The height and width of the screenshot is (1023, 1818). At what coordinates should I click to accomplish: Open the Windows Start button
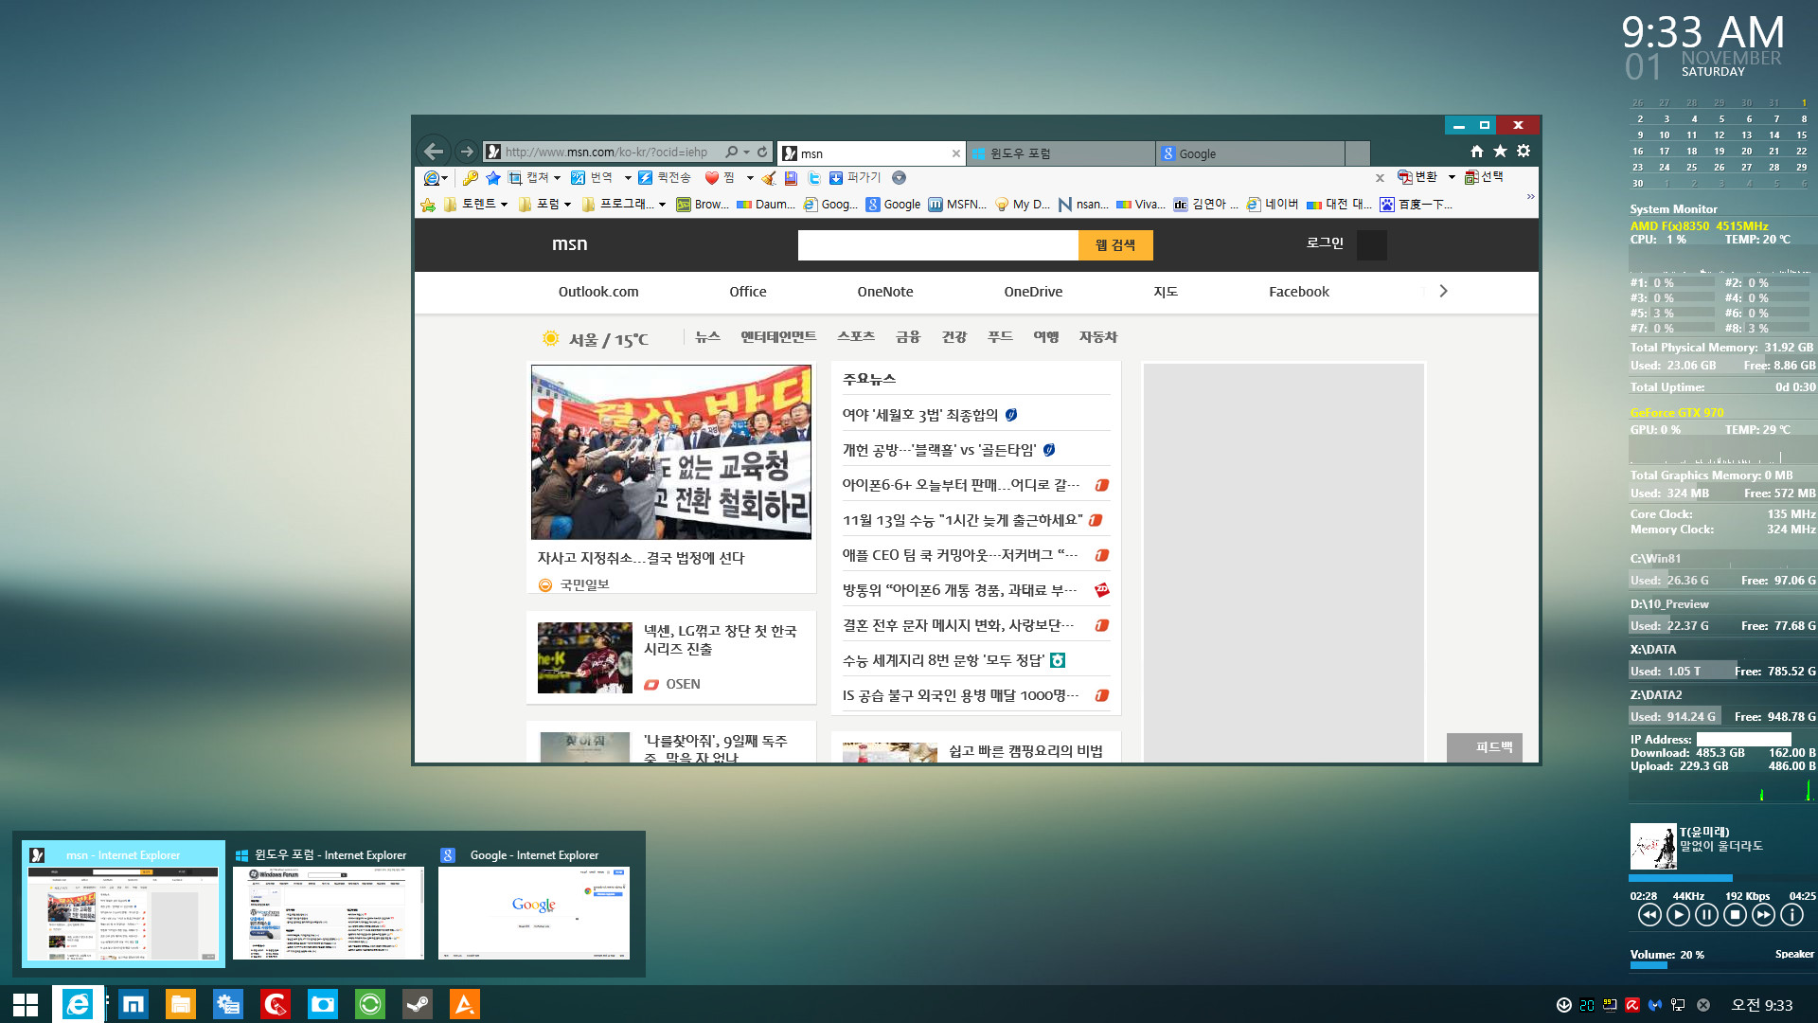click(x=26, y=1004)
